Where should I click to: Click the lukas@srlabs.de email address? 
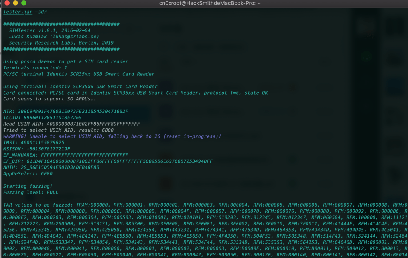pos(77,37)
